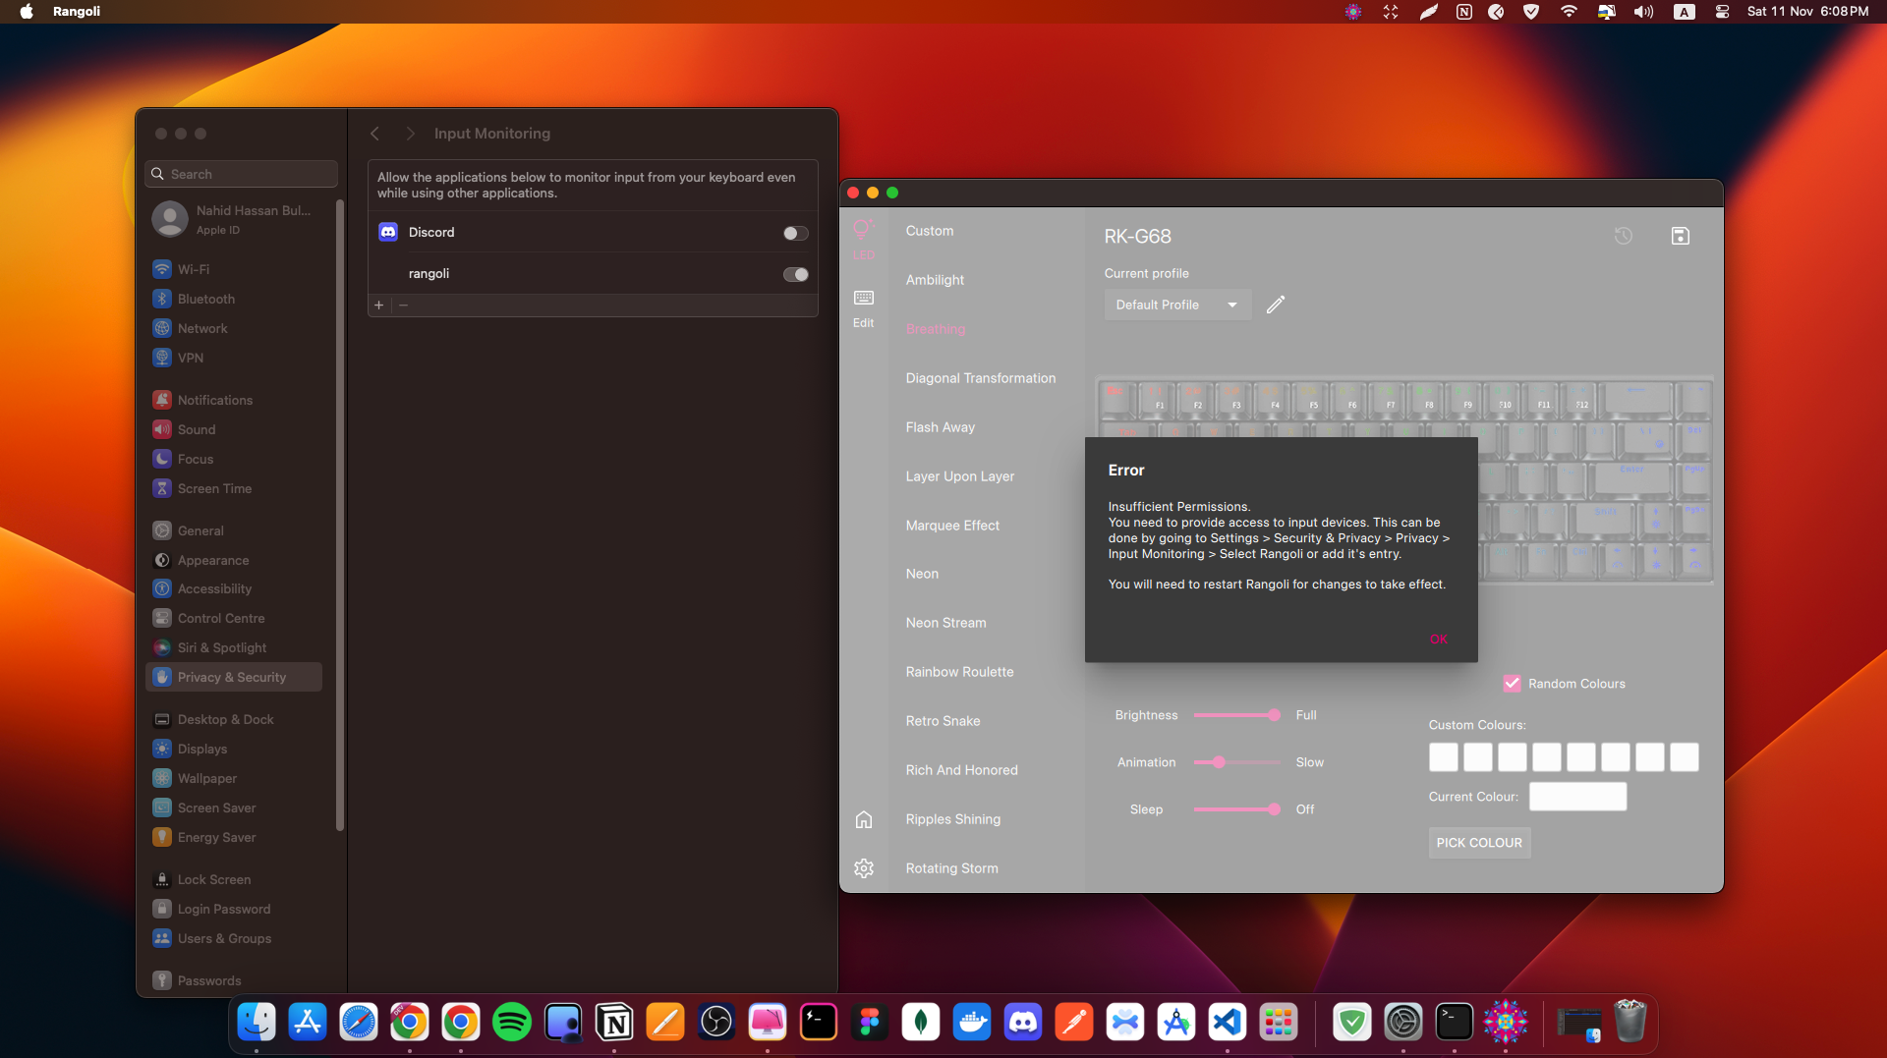1887x1058 pixels.
Task: Click the Current Colour swatch
Action: pos(1577,797)
